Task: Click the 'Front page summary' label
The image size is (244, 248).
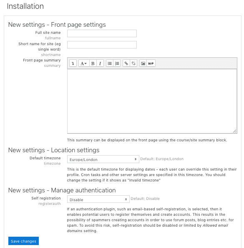Action: [x=42, y=60]
